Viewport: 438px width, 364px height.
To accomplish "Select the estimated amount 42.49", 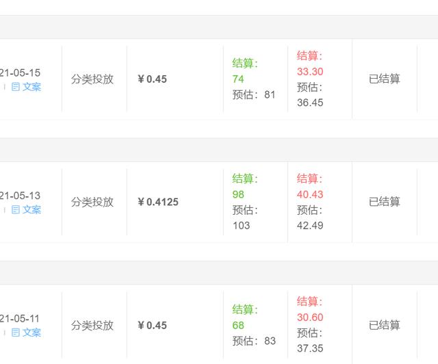I will 310,225.
